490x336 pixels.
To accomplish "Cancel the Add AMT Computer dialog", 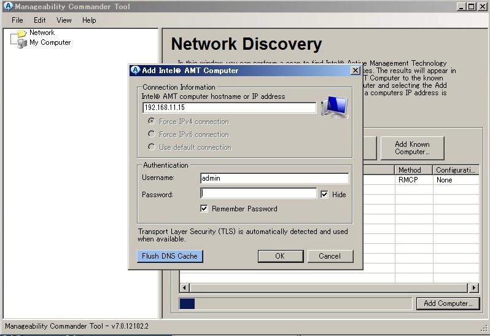I will (330, 256).
